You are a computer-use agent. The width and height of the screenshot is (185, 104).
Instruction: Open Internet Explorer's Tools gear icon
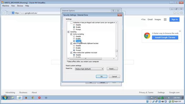(x=182, y=13)
